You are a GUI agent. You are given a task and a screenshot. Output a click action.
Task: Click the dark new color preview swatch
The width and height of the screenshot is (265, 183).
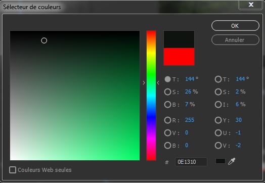click(179, 39)
